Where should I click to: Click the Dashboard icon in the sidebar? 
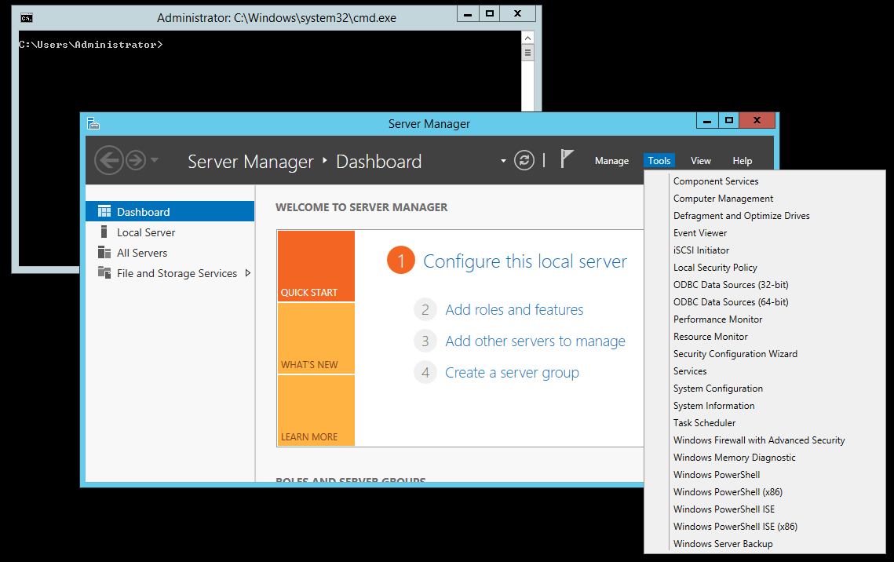click(104, 211)
